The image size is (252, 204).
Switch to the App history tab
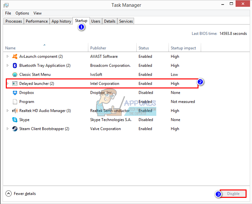point(61,21)
